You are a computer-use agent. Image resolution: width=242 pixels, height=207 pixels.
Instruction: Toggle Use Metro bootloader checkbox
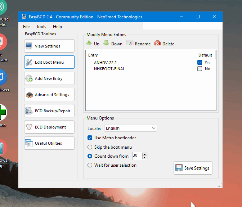(90, 138)
